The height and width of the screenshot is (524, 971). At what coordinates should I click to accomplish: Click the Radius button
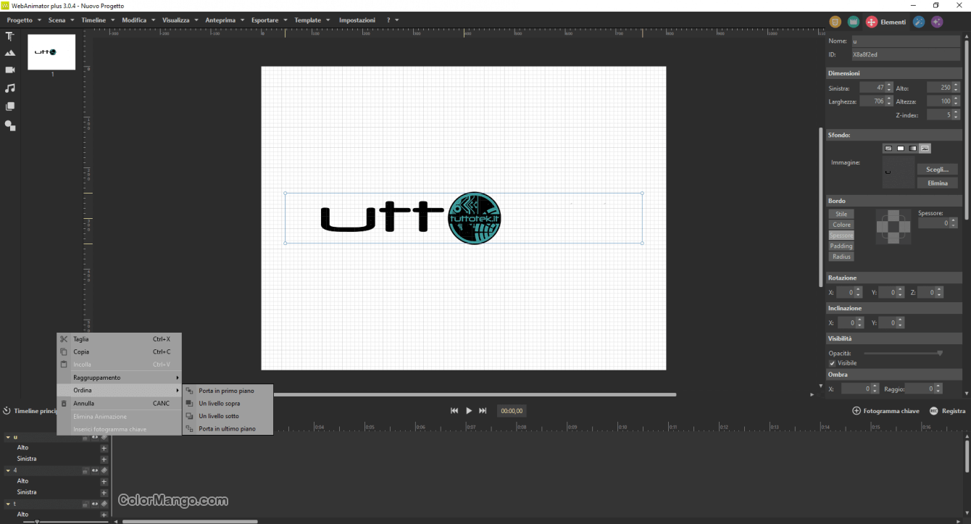841,257
